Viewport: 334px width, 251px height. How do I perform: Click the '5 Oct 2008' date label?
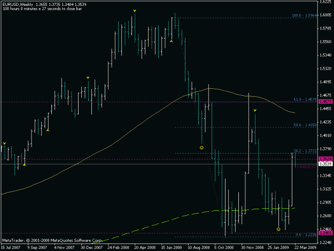(224, 247)
